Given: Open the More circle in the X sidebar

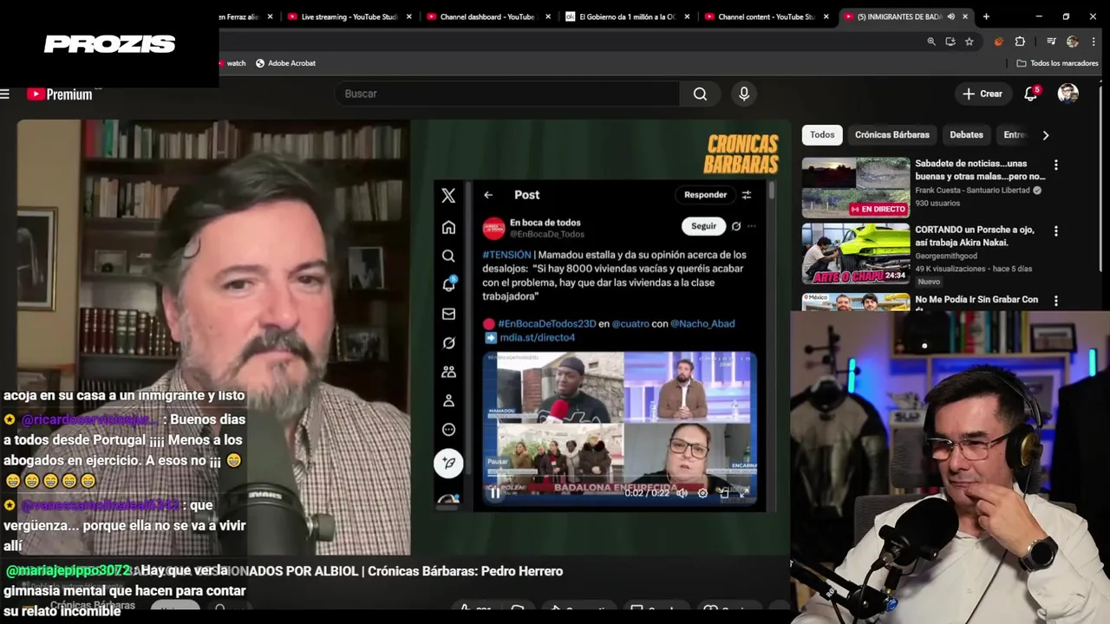Looking at the screenshot, I should point(448,429).
